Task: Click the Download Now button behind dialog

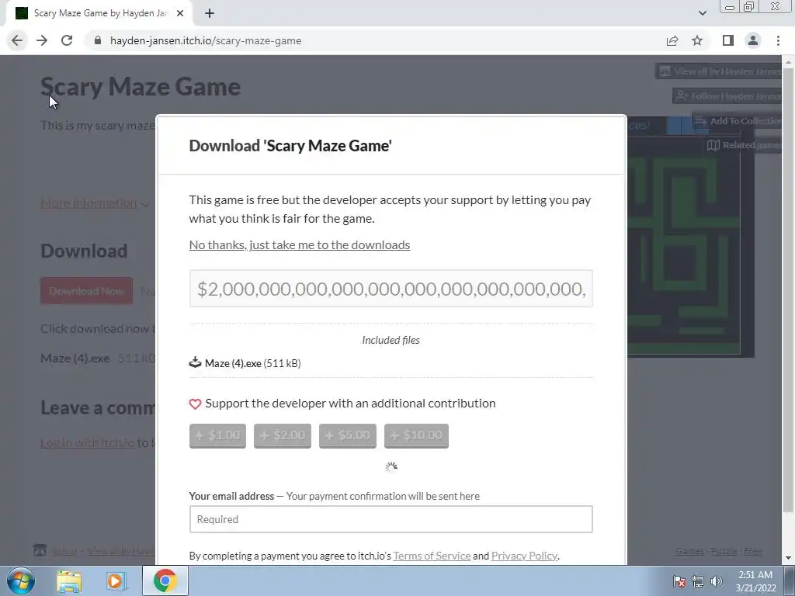Action: (87, 291)
